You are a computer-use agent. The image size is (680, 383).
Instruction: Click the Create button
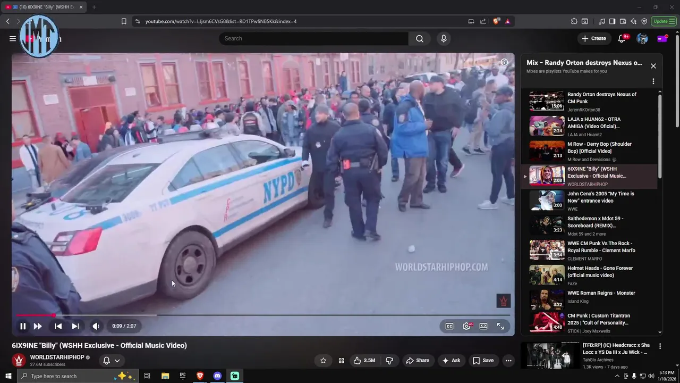pyautogui.click(x=593, y=38)
